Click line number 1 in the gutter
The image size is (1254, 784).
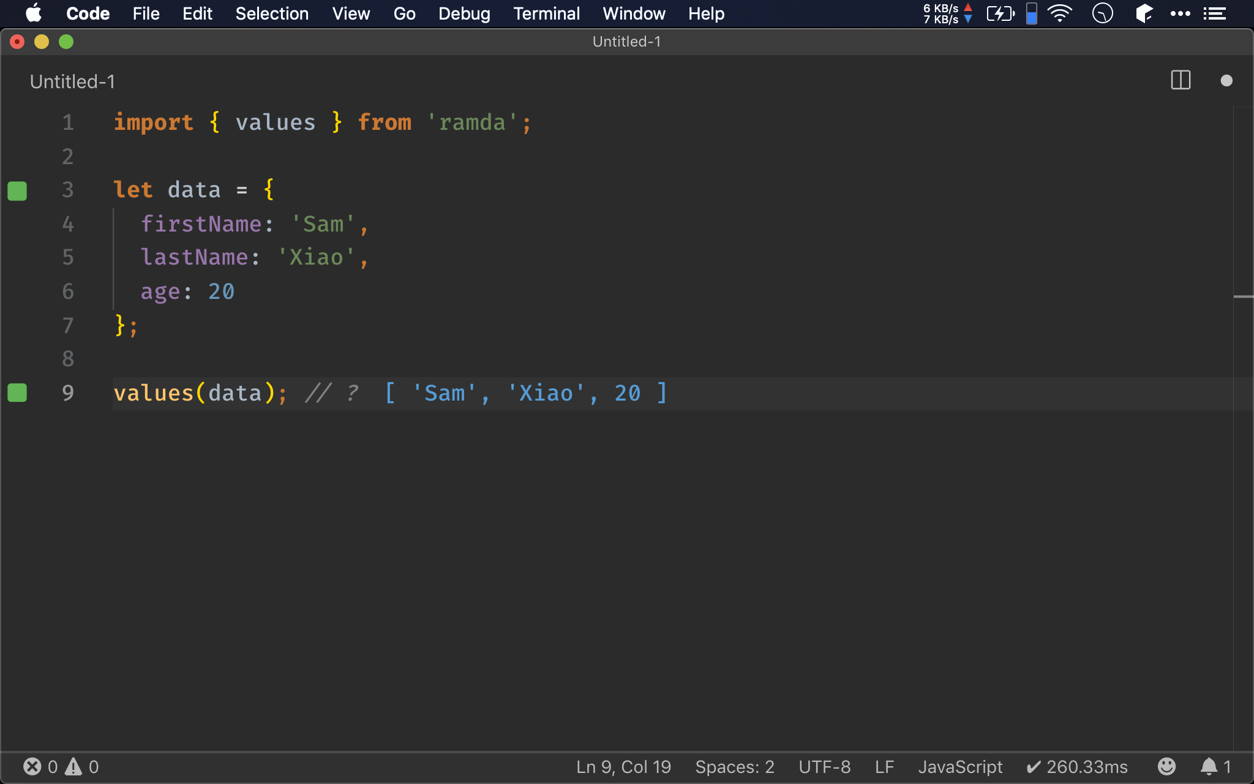tap(68, 123)
